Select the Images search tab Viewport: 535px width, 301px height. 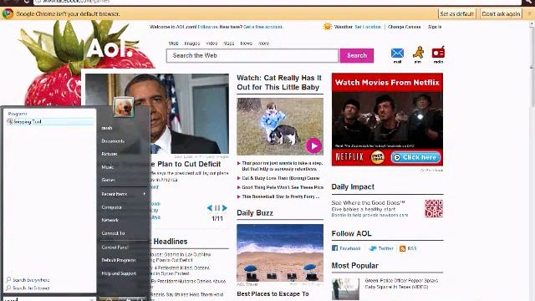point(192,43)
